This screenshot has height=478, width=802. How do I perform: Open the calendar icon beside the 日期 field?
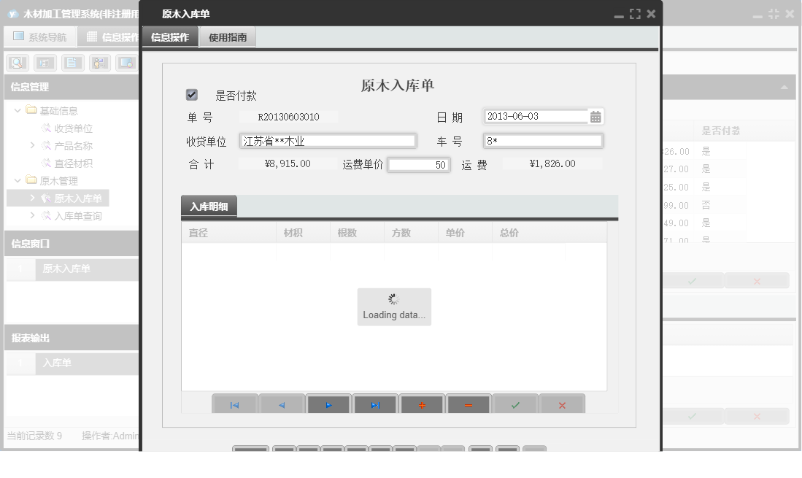(x=597, y=116)
